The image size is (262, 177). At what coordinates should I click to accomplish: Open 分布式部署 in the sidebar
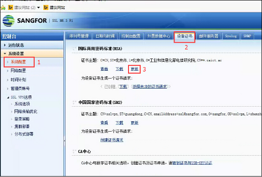point(24,134)
